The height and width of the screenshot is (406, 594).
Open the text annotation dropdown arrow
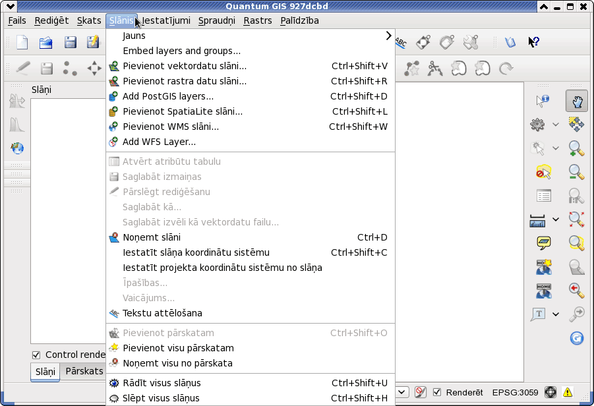pyautogui.click(x=555, y=314)
